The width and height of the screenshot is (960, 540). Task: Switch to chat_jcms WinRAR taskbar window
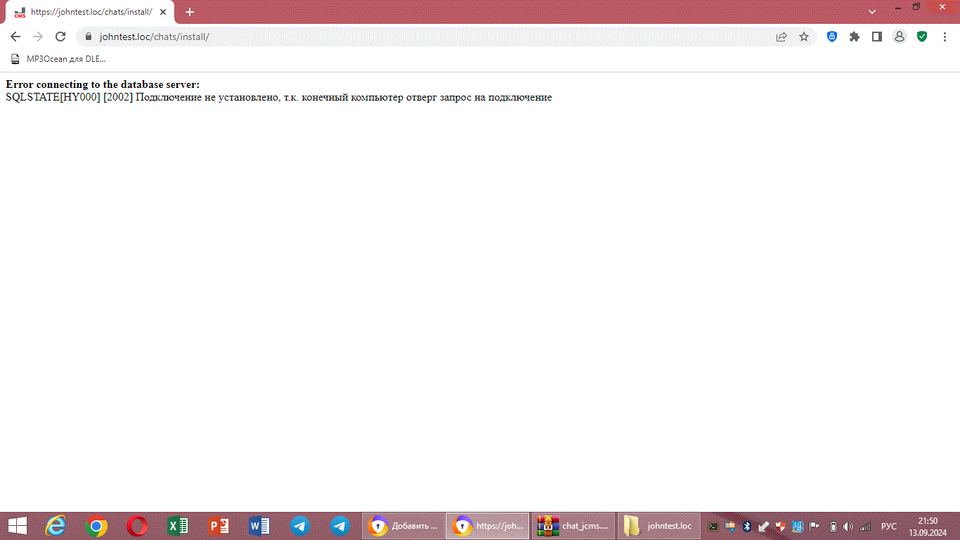point(573,526)
